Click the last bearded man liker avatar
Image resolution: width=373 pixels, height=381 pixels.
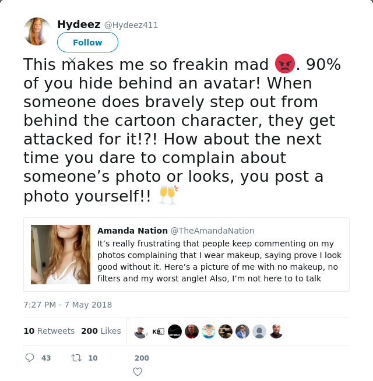276,331
